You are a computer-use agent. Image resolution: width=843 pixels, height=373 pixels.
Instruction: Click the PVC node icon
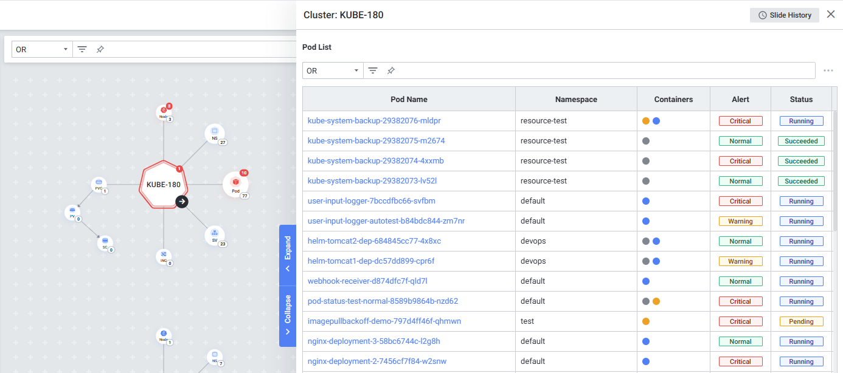pos(99,184)
